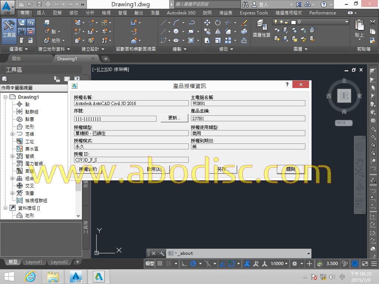
Task: Expand the 管網 tree node
Action: (x=12, y=156)
